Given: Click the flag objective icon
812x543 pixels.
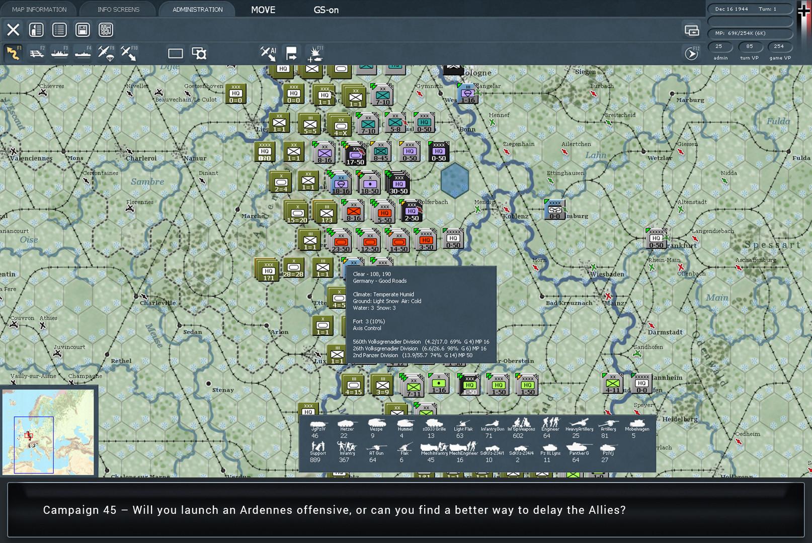Looking at the screenshot, I should (290, 52).
